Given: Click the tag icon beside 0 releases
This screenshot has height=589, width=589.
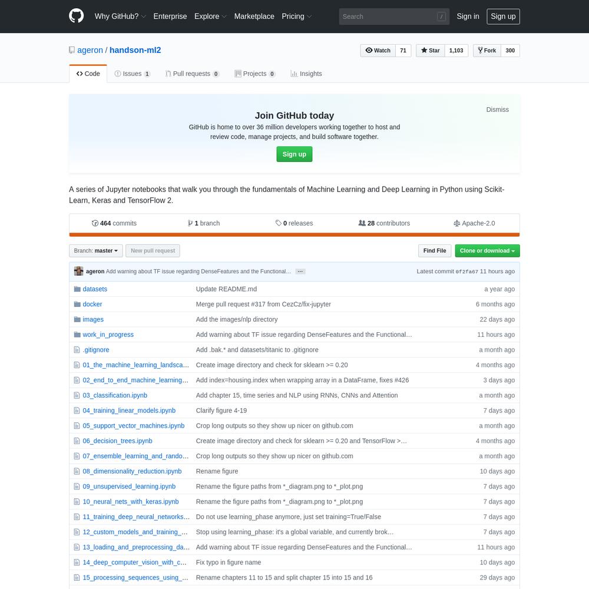Looking at the screenshot, I should (279, 223).
